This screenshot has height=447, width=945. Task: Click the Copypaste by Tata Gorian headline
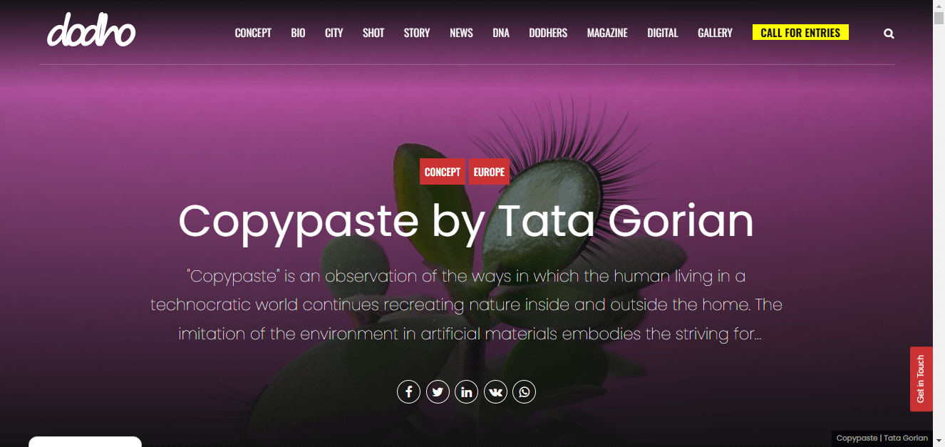(x=466, y=220)
